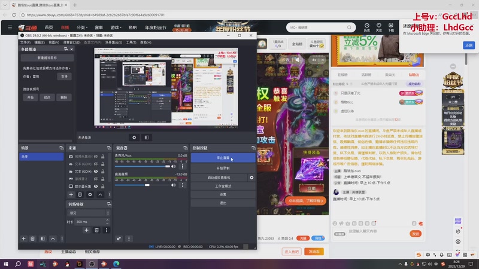This screenshot has height=269, width=479.
Task: Click the filters icon below the OBS preview
Action: coord(147,137)
